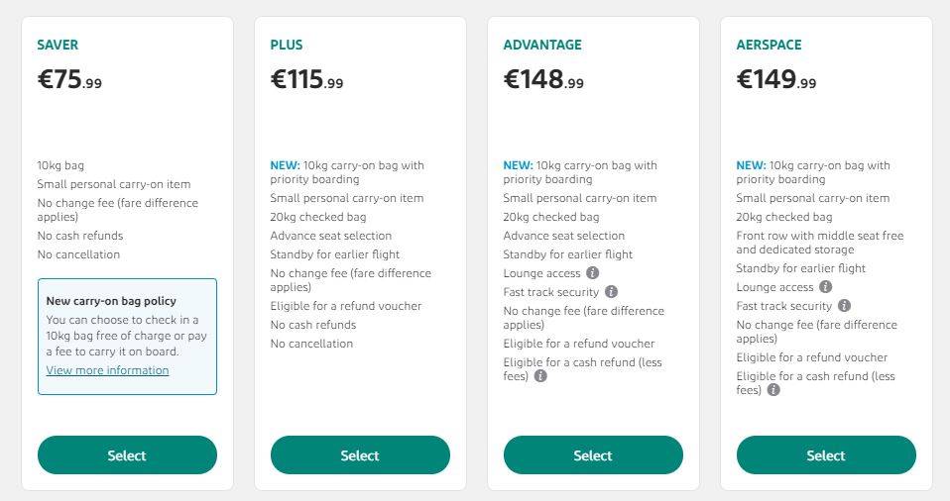
Task: Open Advantage Fast track security info icon
Action: (x=612, y=292)
